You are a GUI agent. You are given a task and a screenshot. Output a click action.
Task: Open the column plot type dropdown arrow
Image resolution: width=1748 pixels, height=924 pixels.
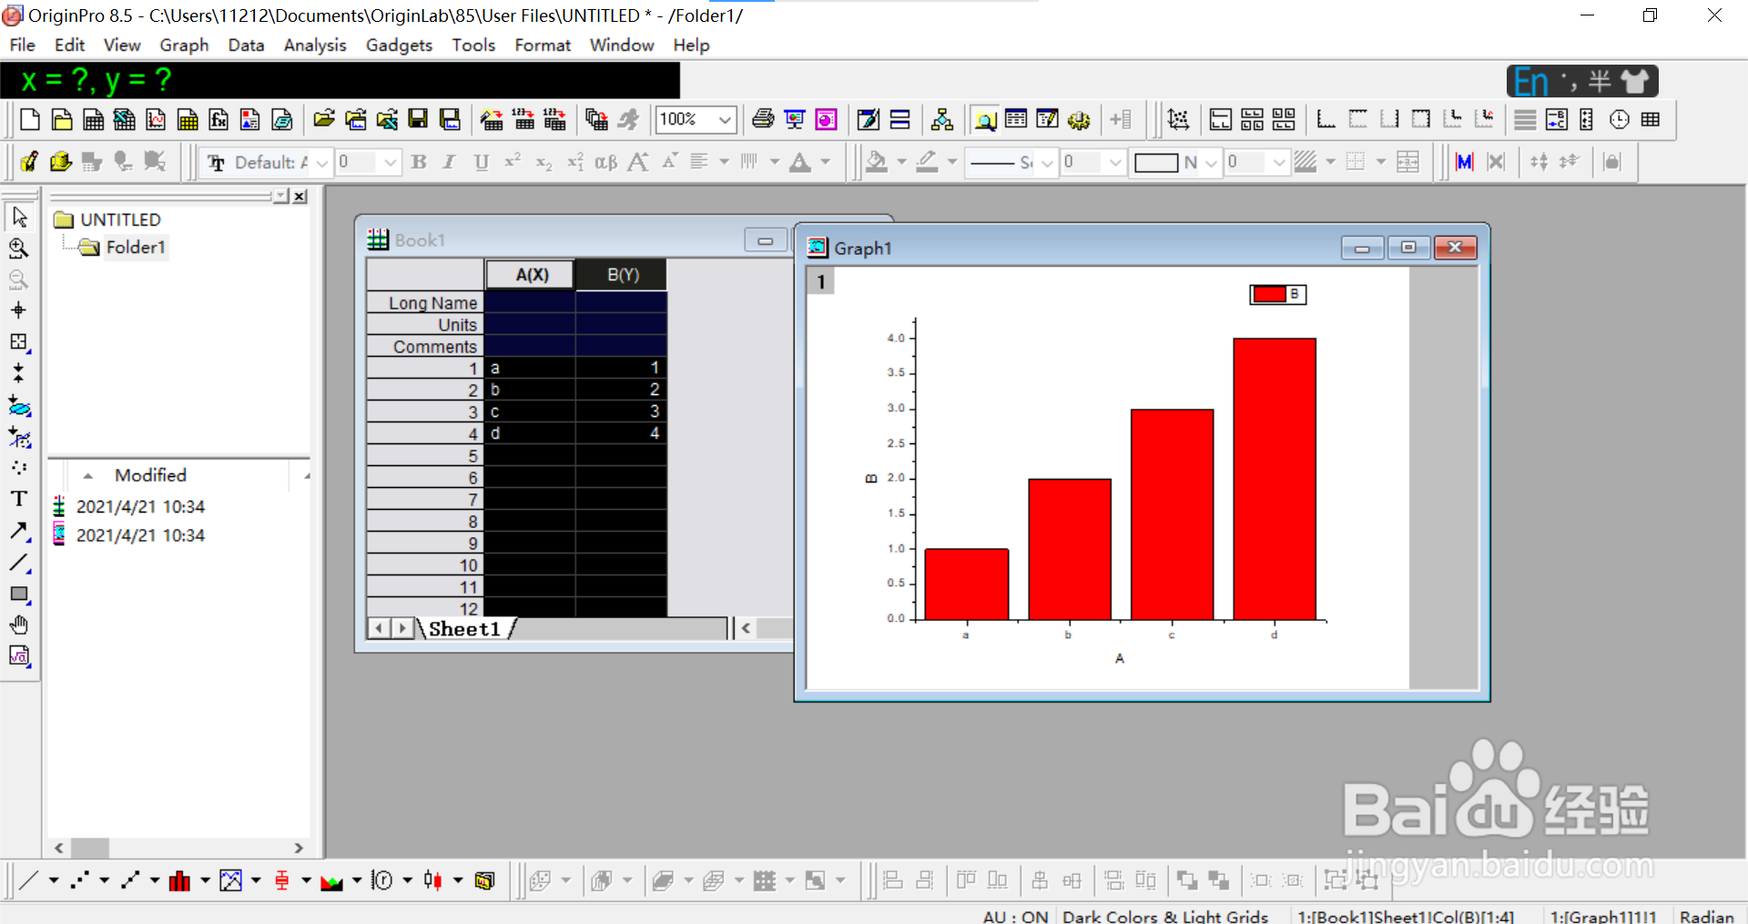(205, 880)
